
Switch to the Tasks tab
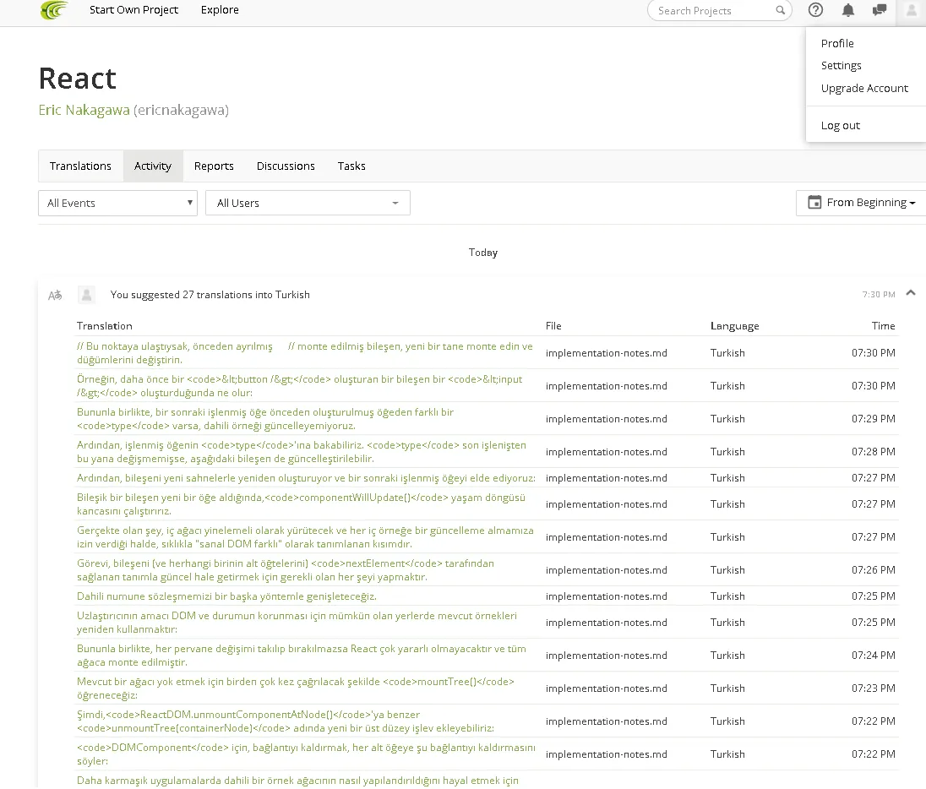click(351, 166)
